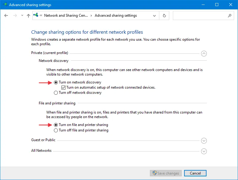Click inside the search input field
This screenshot has width=238, height=180.
pos(200,15)
